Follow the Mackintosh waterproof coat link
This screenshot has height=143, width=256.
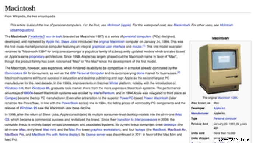182,25
